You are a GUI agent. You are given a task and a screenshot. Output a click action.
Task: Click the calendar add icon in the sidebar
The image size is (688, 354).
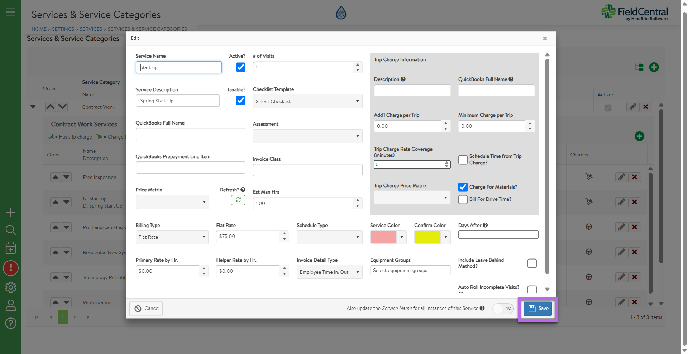click(x=11, y=248)
